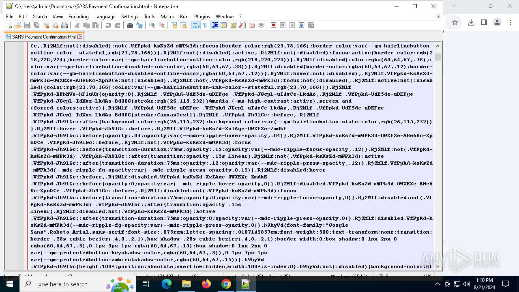Viewport: 519px width, 292px height.
Task: Open File Explorer from the taskbar
Action: tap(186, 284)
